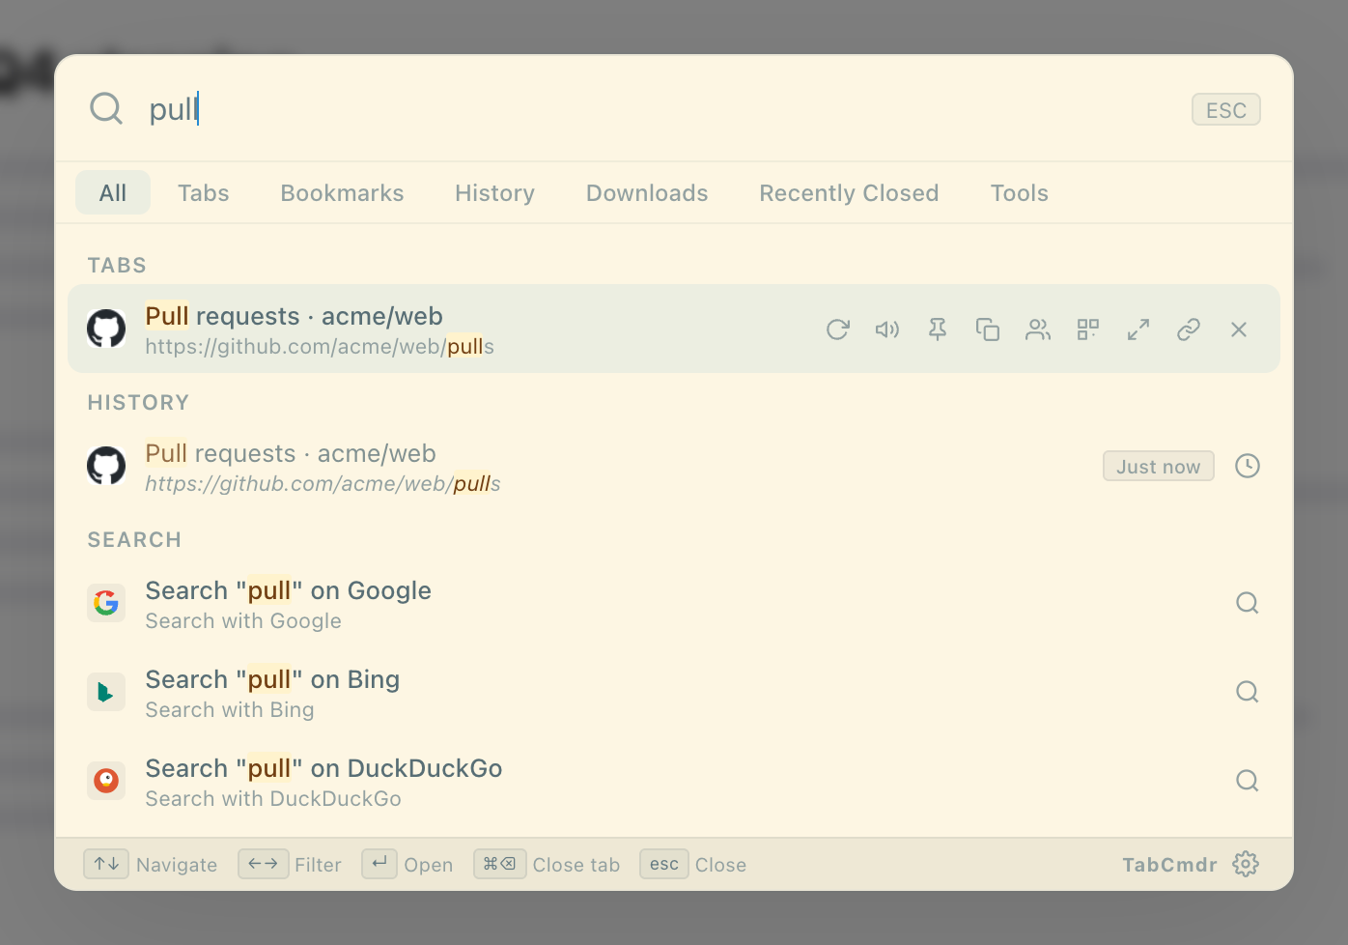This screenshot has height=945, width=1348.
Task: Switch to the Tabs filter
Action: tap(204, 192)
